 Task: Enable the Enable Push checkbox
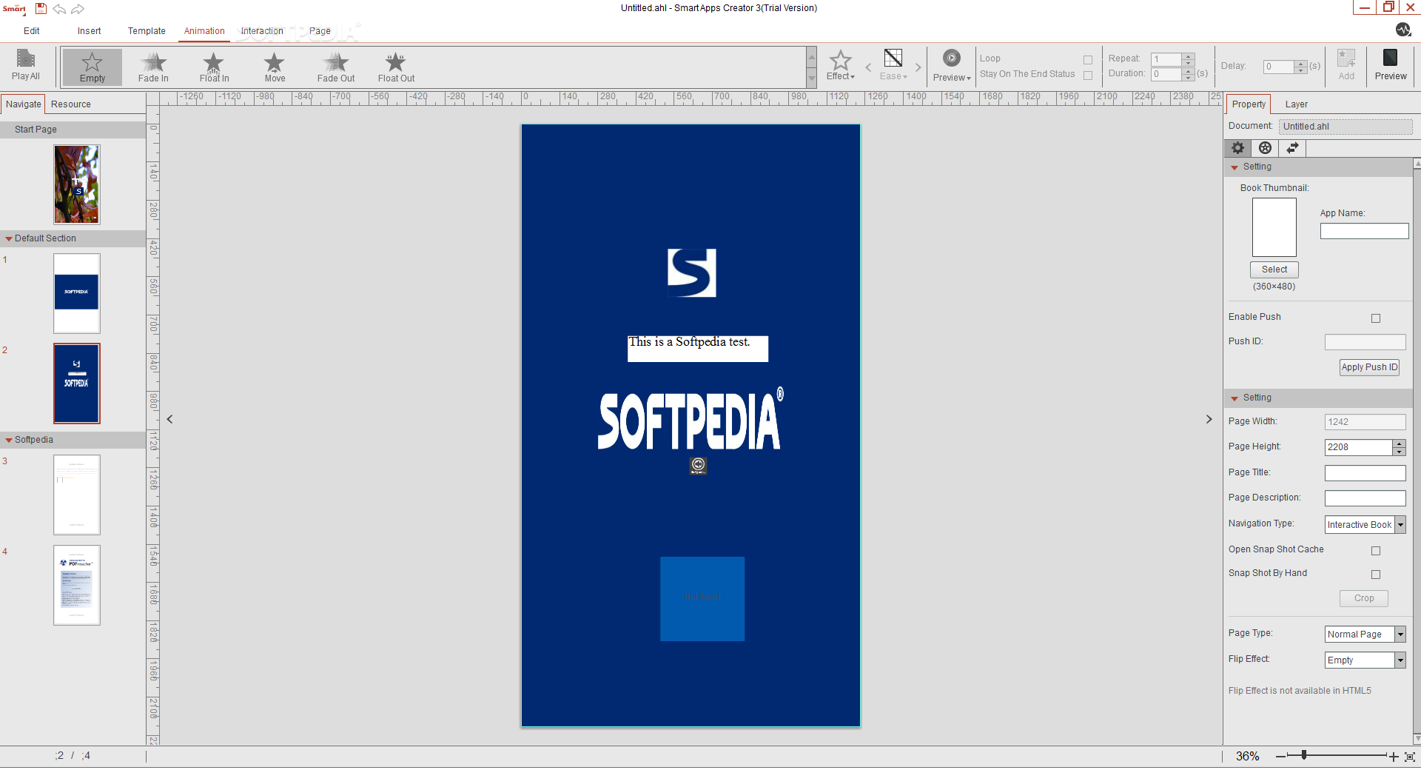coord(1376,318)
